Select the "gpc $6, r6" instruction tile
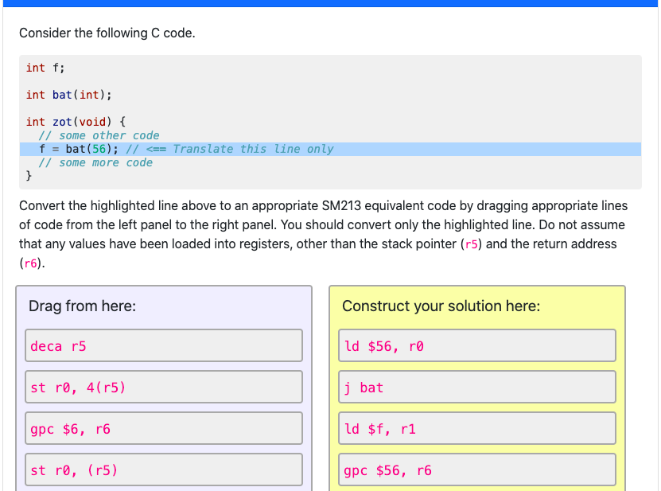The height and width of the screenshot is (491, 661). pyautogui.click(x=163, y=428)
